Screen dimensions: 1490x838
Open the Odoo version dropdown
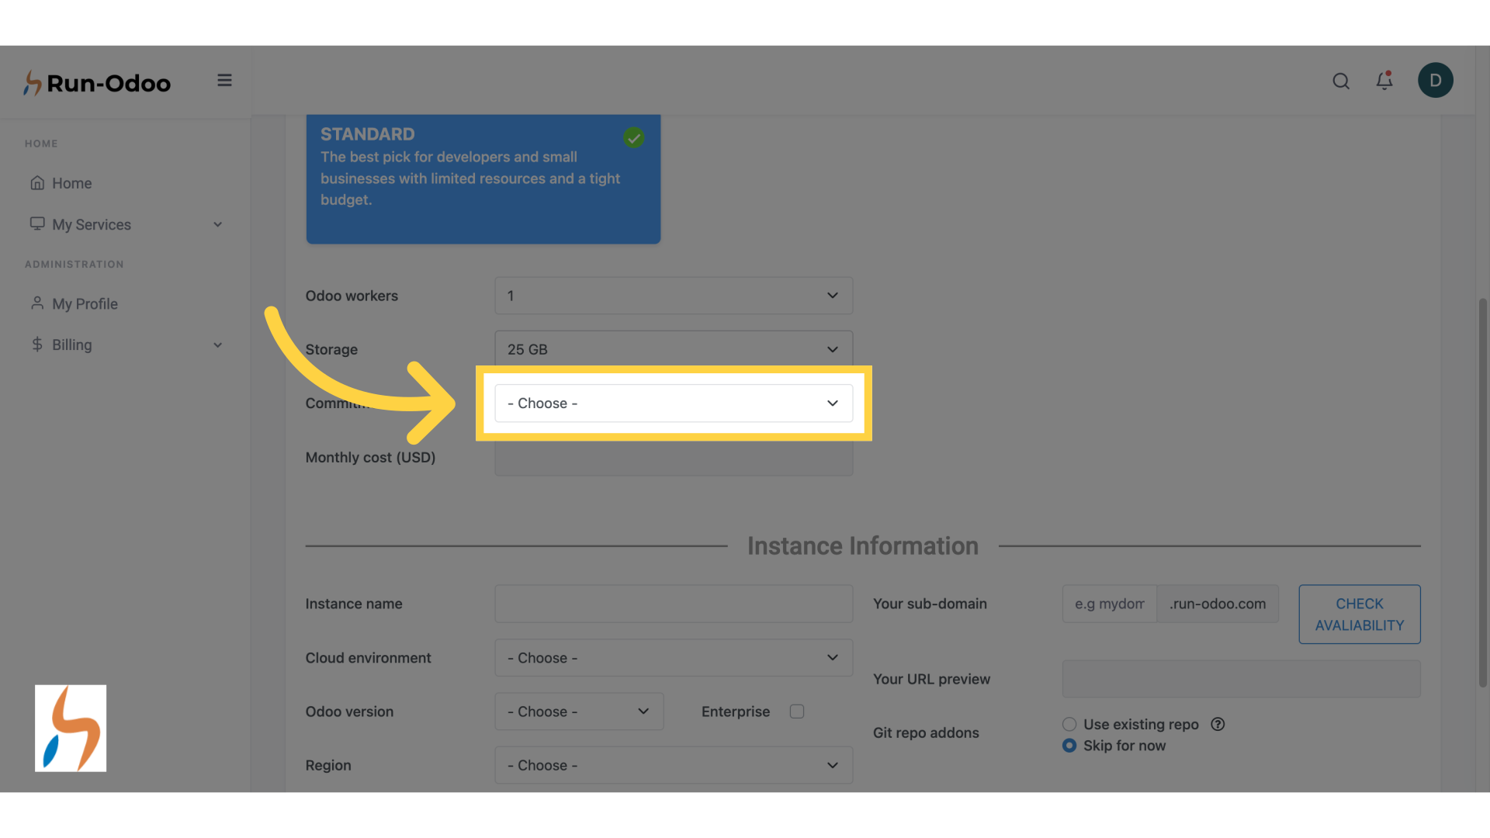pos(579,712)
